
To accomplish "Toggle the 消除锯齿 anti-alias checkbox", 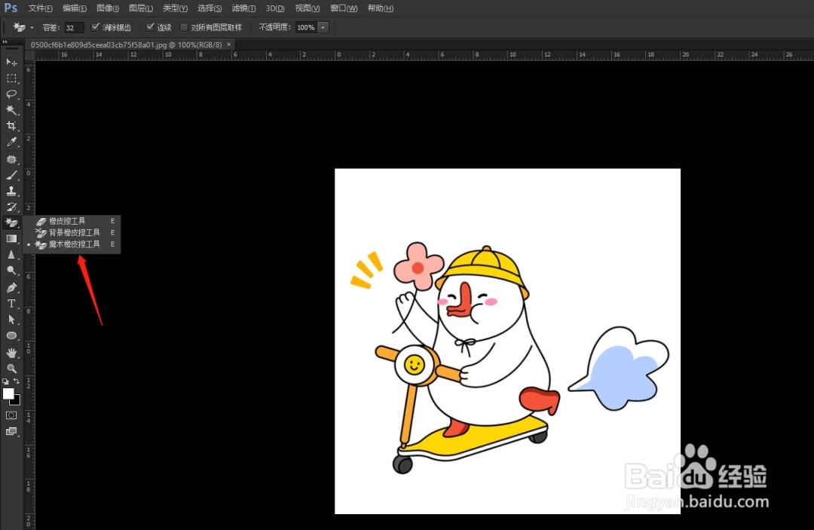I will (x=95, y=27).
